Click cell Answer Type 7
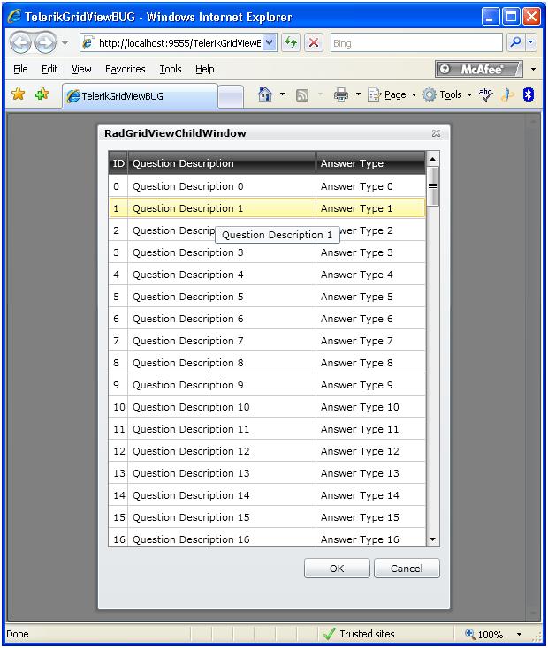 371,341
